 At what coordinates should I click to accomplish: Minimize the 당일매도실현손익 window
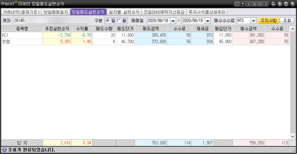pos(273,4)
